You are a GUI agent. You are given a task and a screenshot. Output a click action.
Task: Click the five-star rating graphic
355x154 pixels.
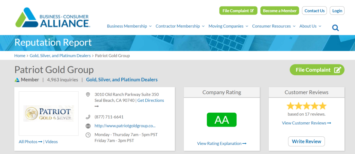click(306, 106)
